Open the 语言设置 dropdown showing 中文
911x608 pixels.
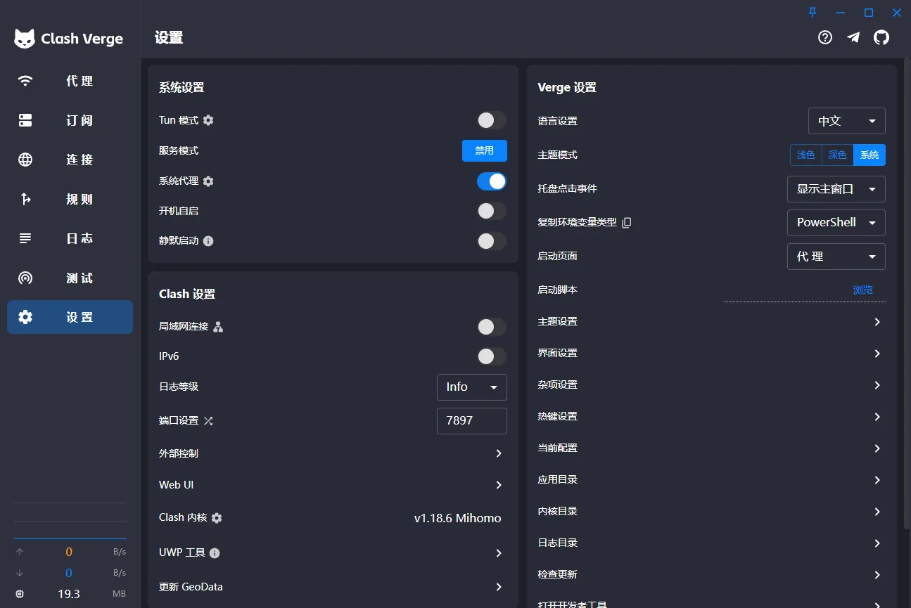click(x=847, y=121)
